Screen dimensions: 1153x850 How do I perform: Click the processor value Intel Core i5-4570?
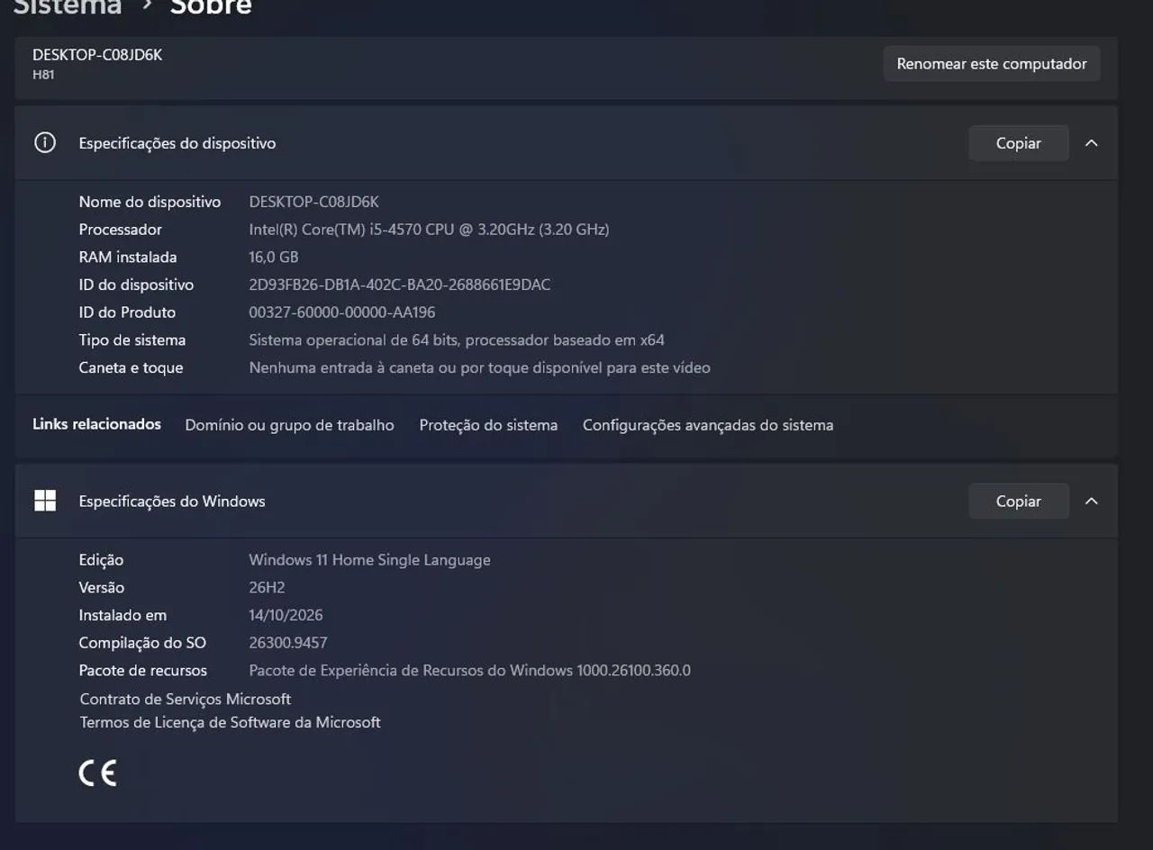429,230
